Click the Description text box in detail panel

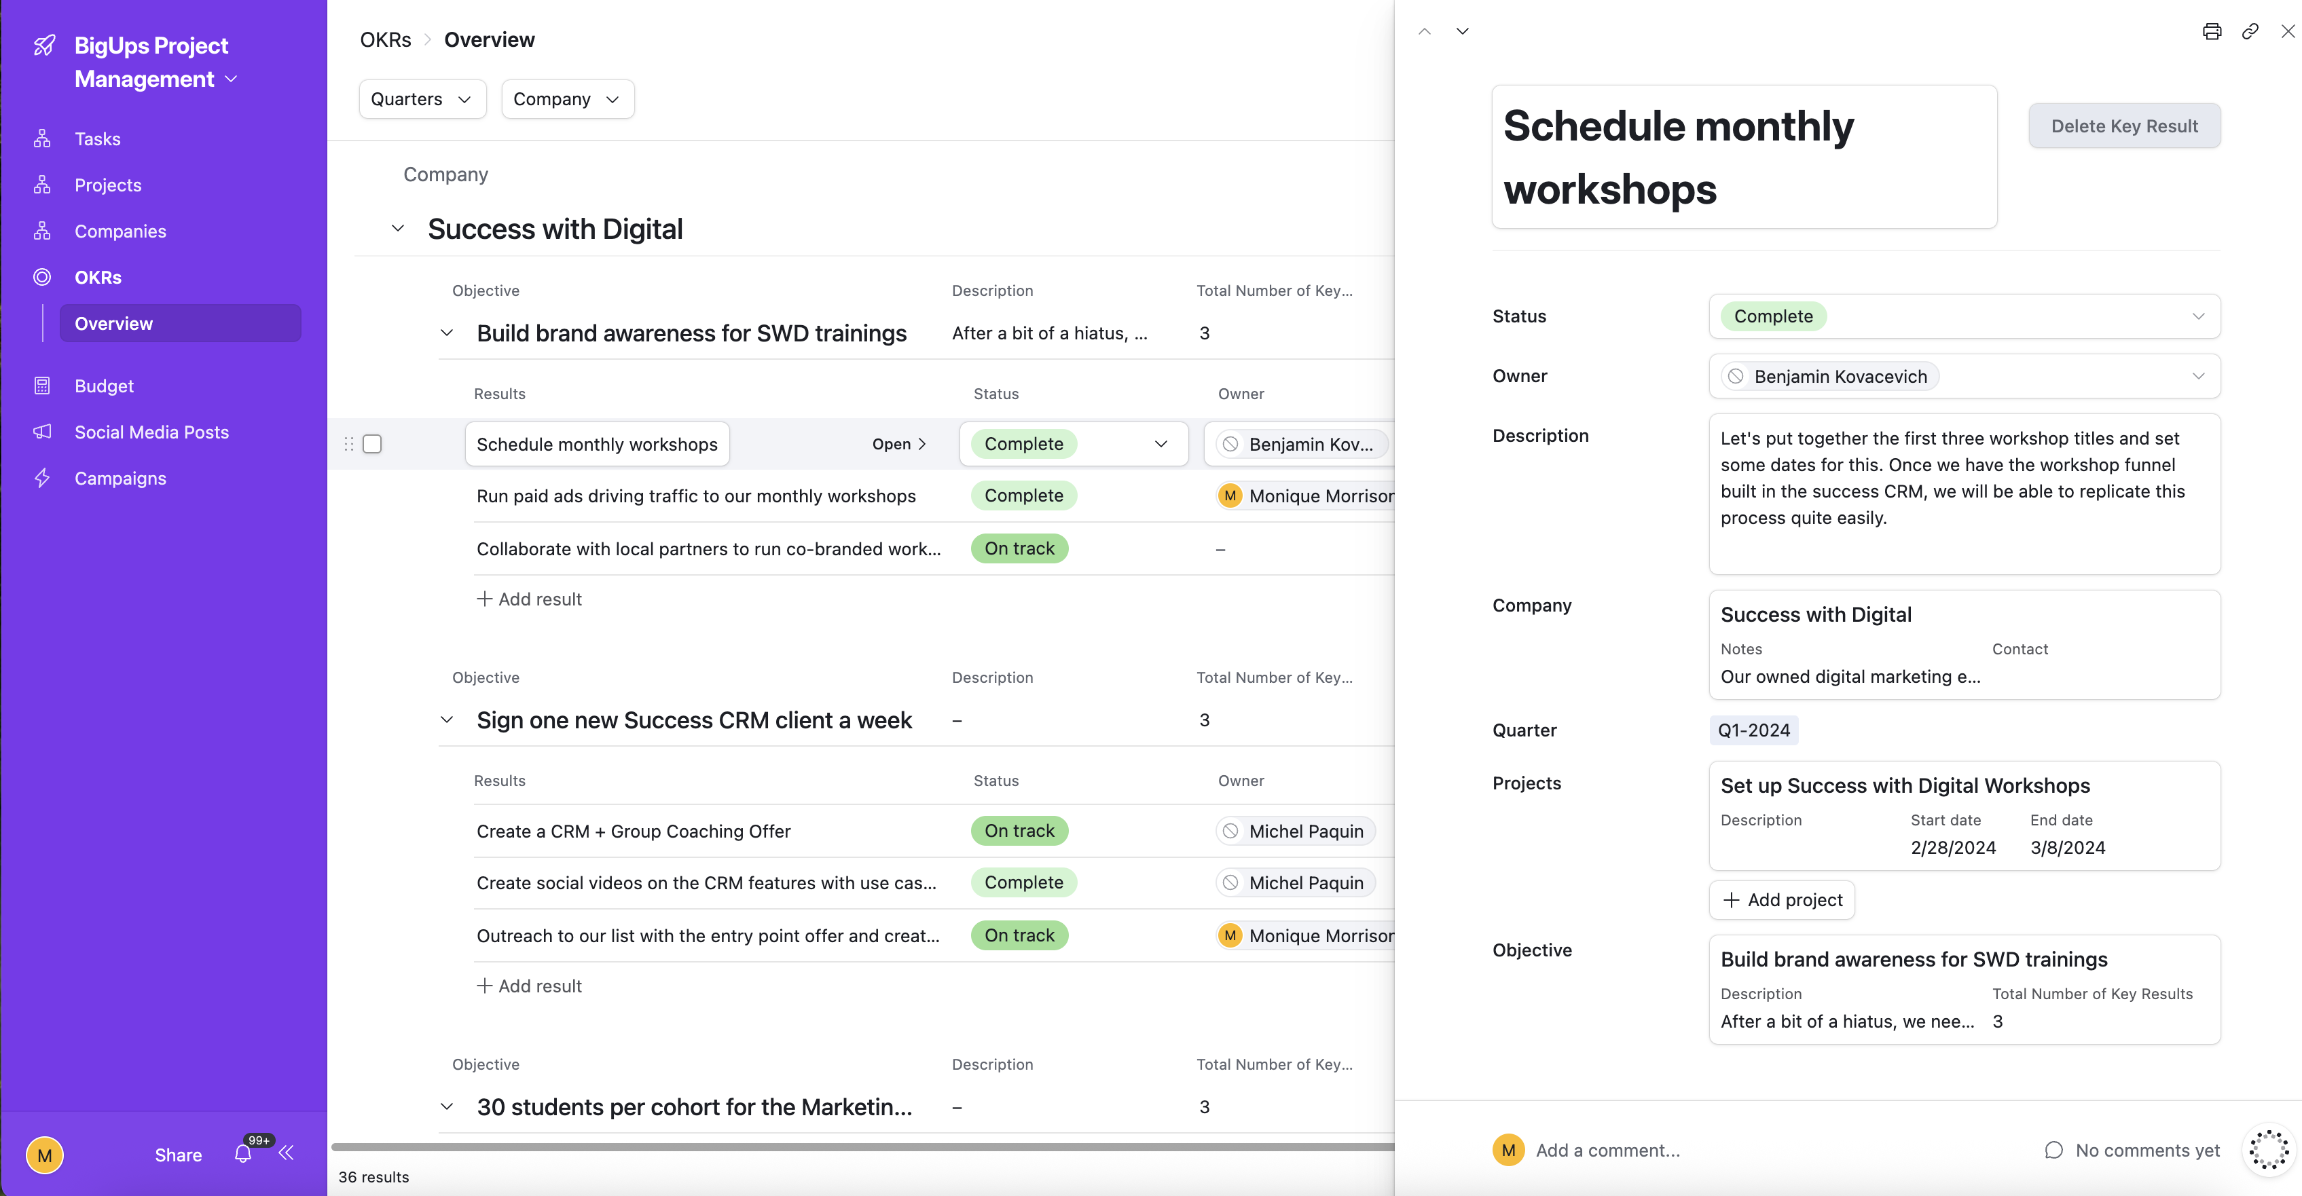(x=1965, y=494)
